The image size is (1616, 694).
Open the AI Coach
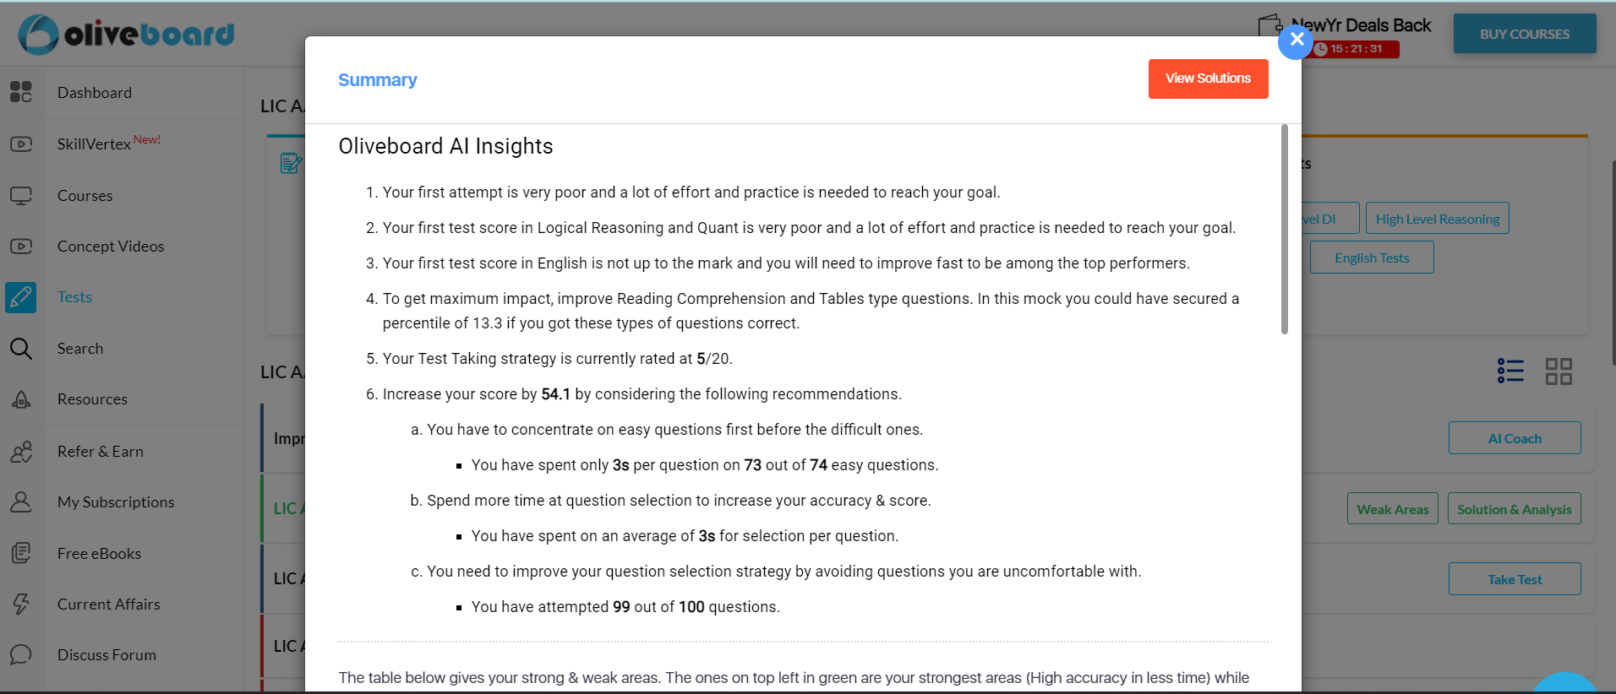[1514, 437]
